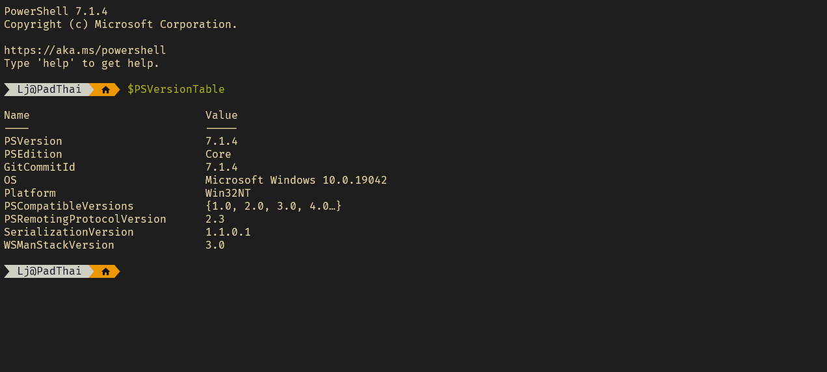Click the home icon in first prompt

pyautogui.click(x=106, y=90)
